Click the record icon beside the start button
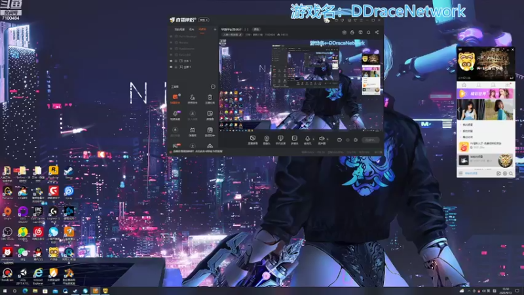524x295 pixels. coord(339,140)
